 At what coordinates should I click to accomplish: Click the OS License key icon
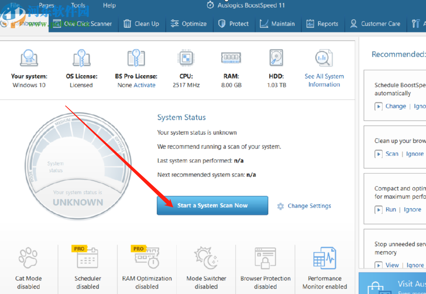click(81, 58)
